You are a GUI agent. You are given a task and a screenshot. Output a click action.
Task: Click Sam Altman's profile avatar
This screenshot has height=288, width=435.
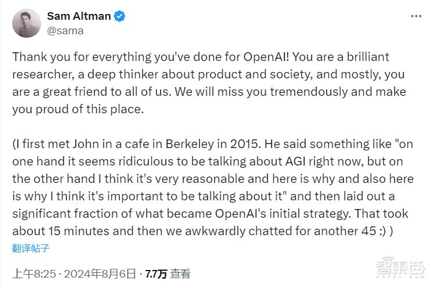(27, 23)
